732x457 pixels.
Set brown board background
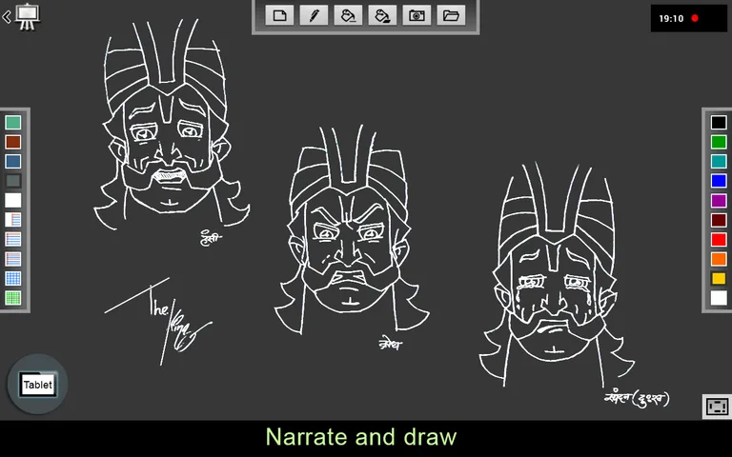tap(13, 142)
